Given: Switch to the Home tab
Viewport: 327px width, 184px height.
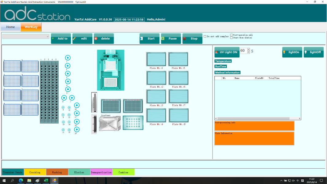Looking at the screenshot, I should pos(10,27).
